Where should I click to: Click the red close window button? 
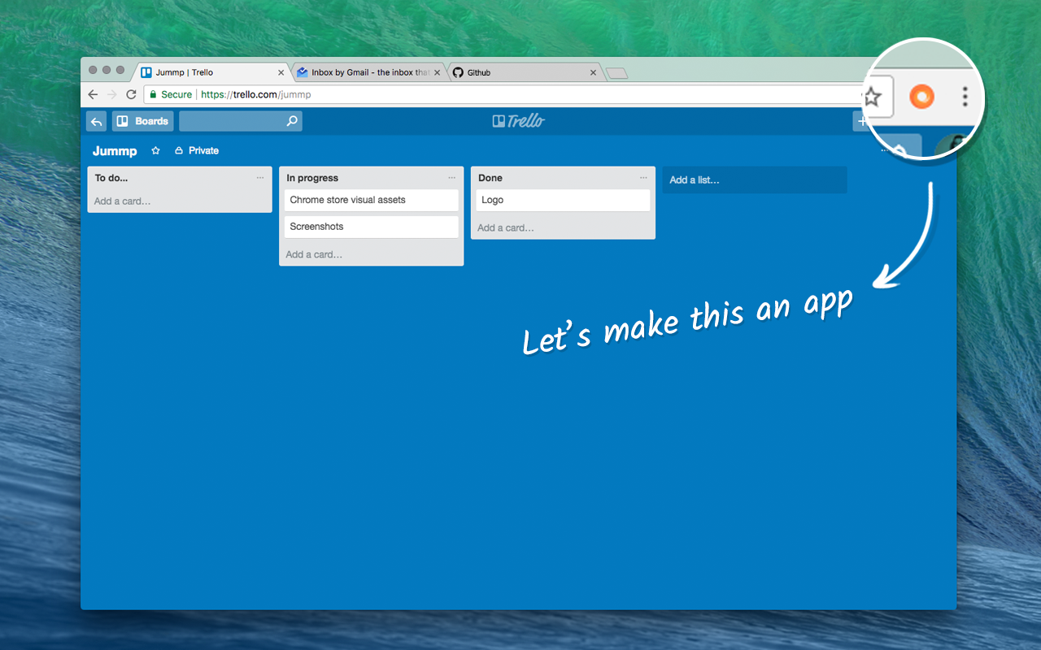(x=93, y=70)
